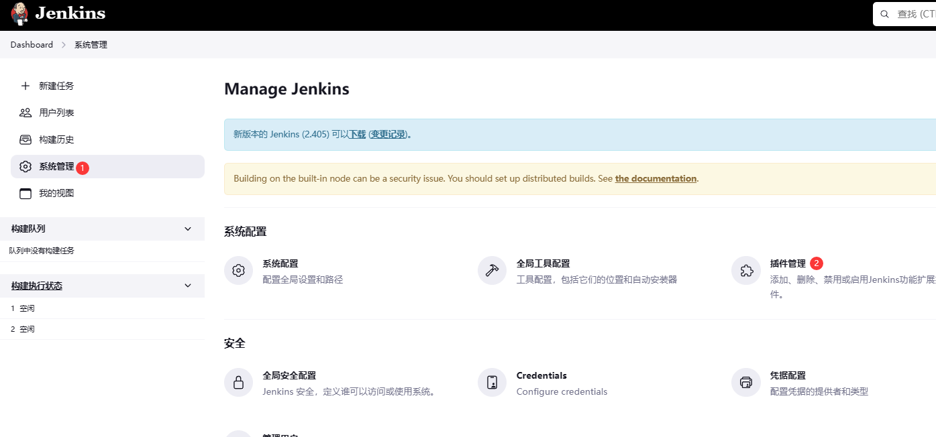Click the text '配置凭据的提供者和类型'
Screen dimensions: 936x437
(819, 391)
